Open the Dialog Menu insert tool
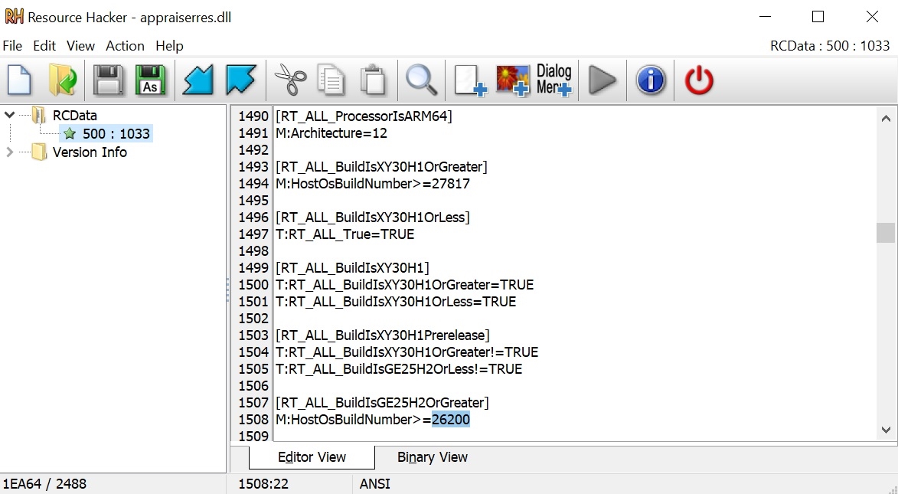The image size is (898, 494). coord(553,80)
